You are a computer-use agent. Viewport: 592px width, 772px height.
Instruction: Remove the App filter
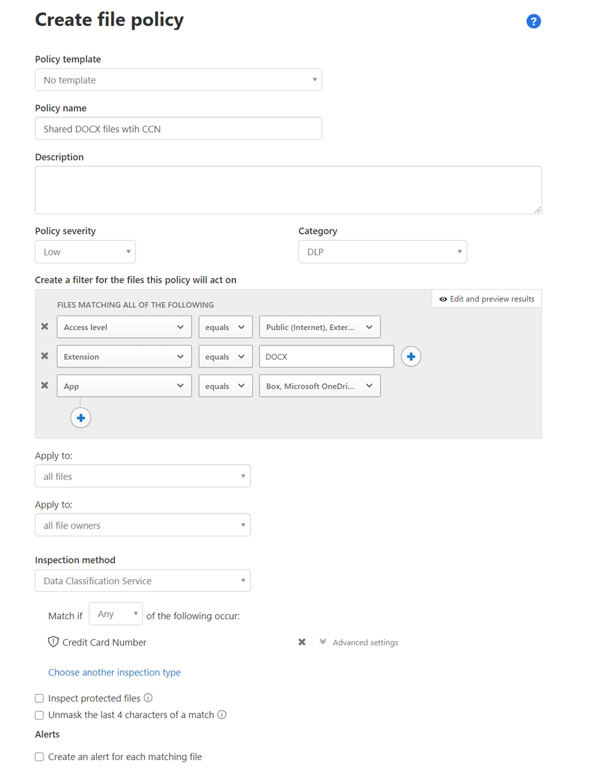(x=44, y=386)
